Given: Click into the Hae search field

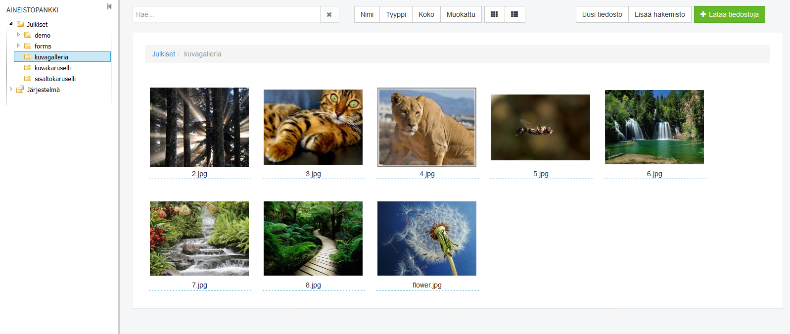Looking at the screenshot, I should tap(227, 14).
